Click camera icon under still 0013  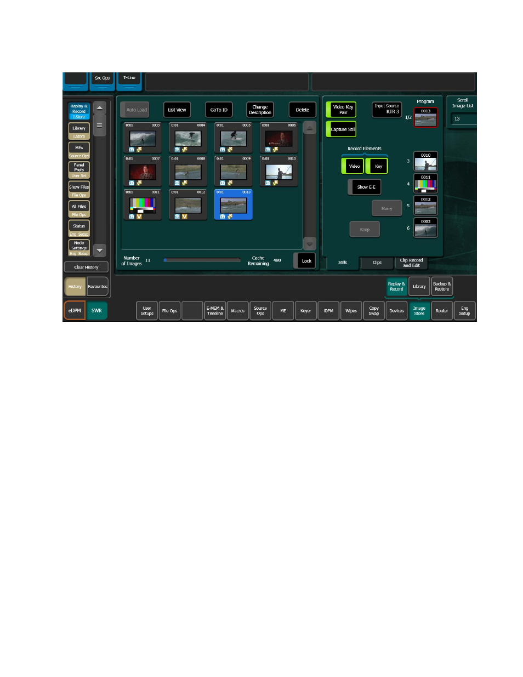(x=223, y=217)
